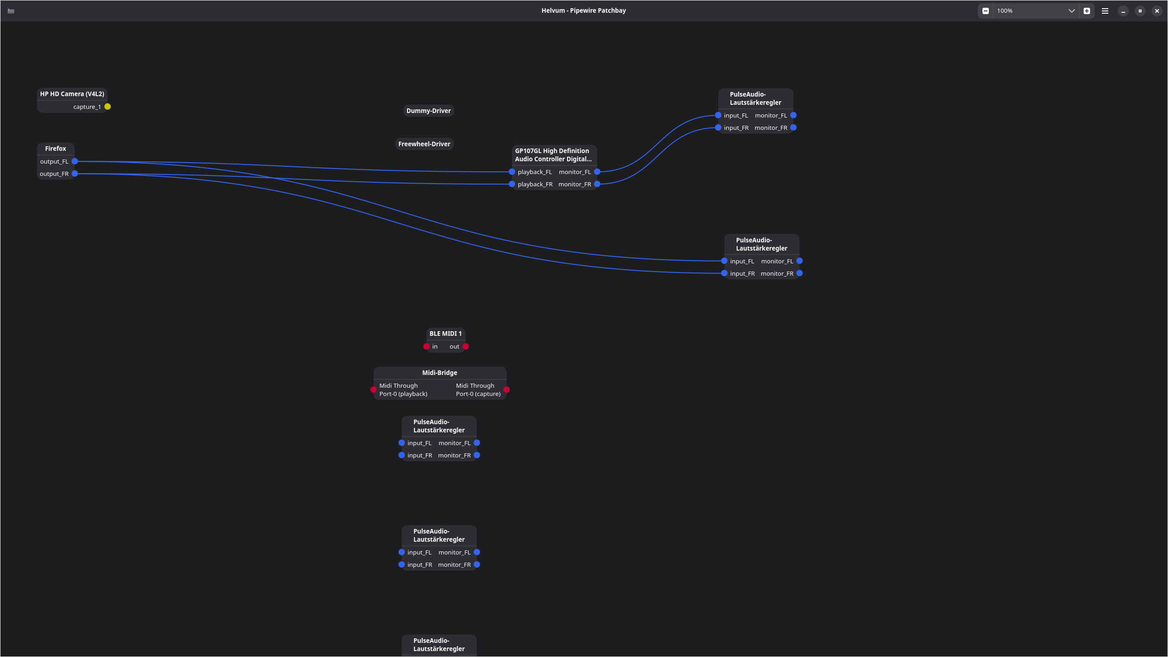Click the Firefox node title
1168x657 pixels.
tap(56, 149)
